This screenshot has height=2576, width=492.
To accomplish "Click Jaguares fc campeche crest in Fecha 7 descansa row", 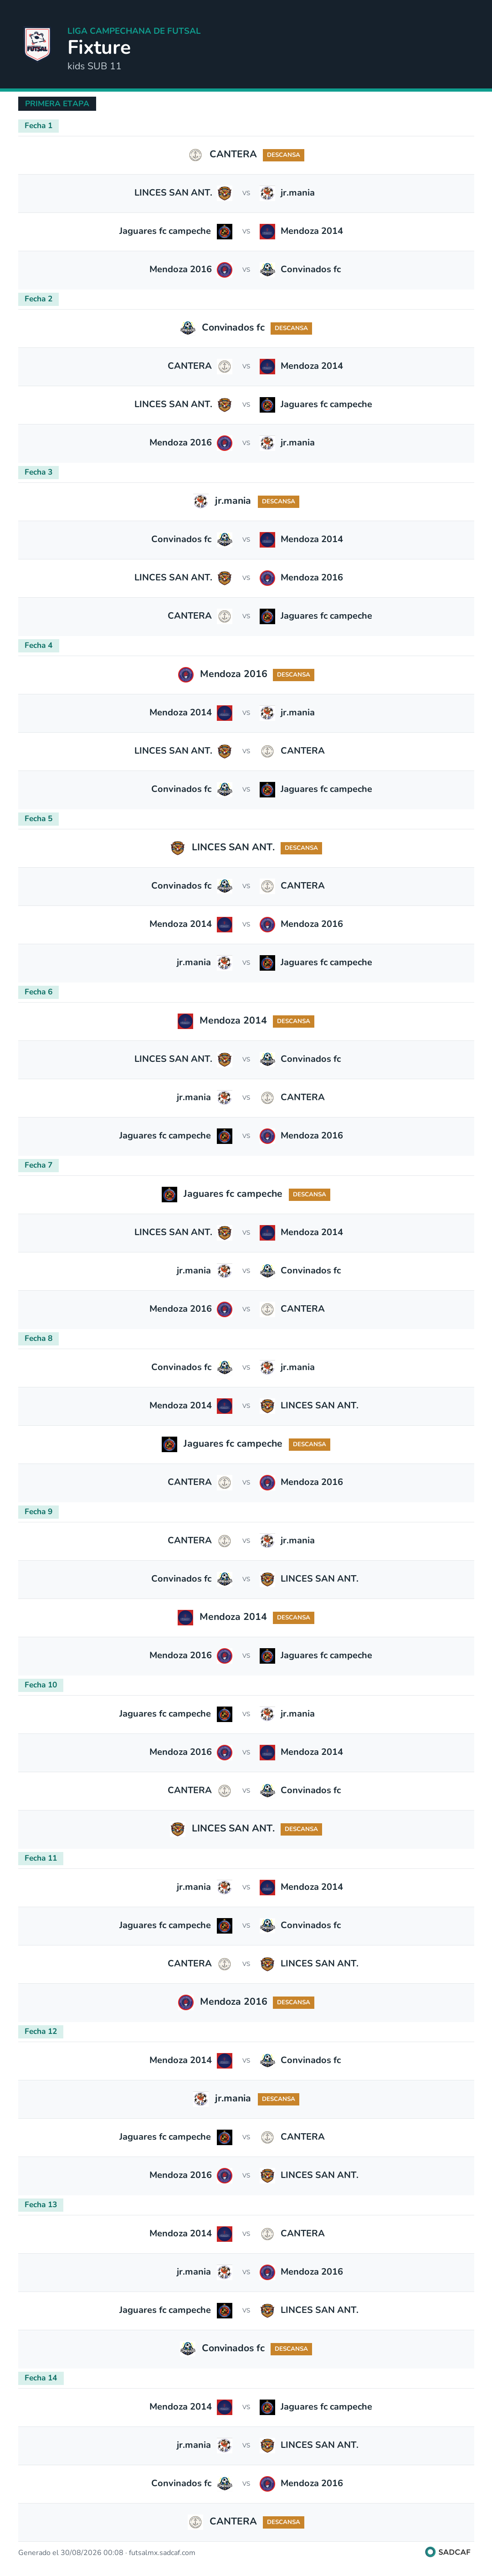I will 169,1194.
